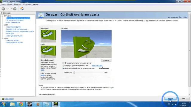Open the Yardım menu
This screenshot has height=107, width=191.
[36, 4]
